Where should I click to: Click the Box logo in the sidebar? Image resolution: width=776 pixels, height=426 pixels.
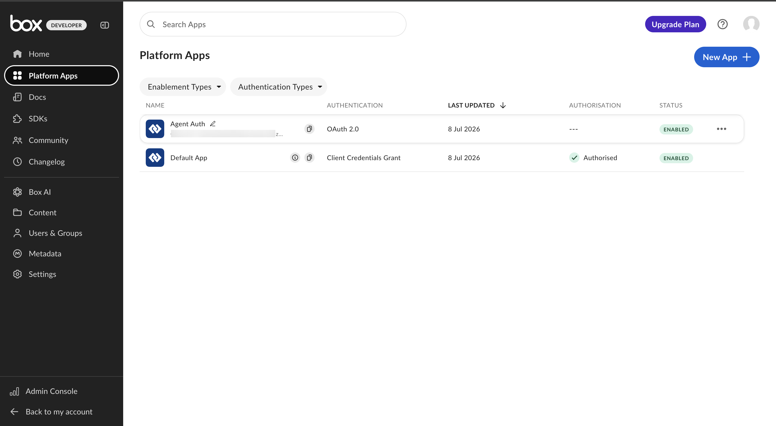pyautogui.click(x=26, y=23)
